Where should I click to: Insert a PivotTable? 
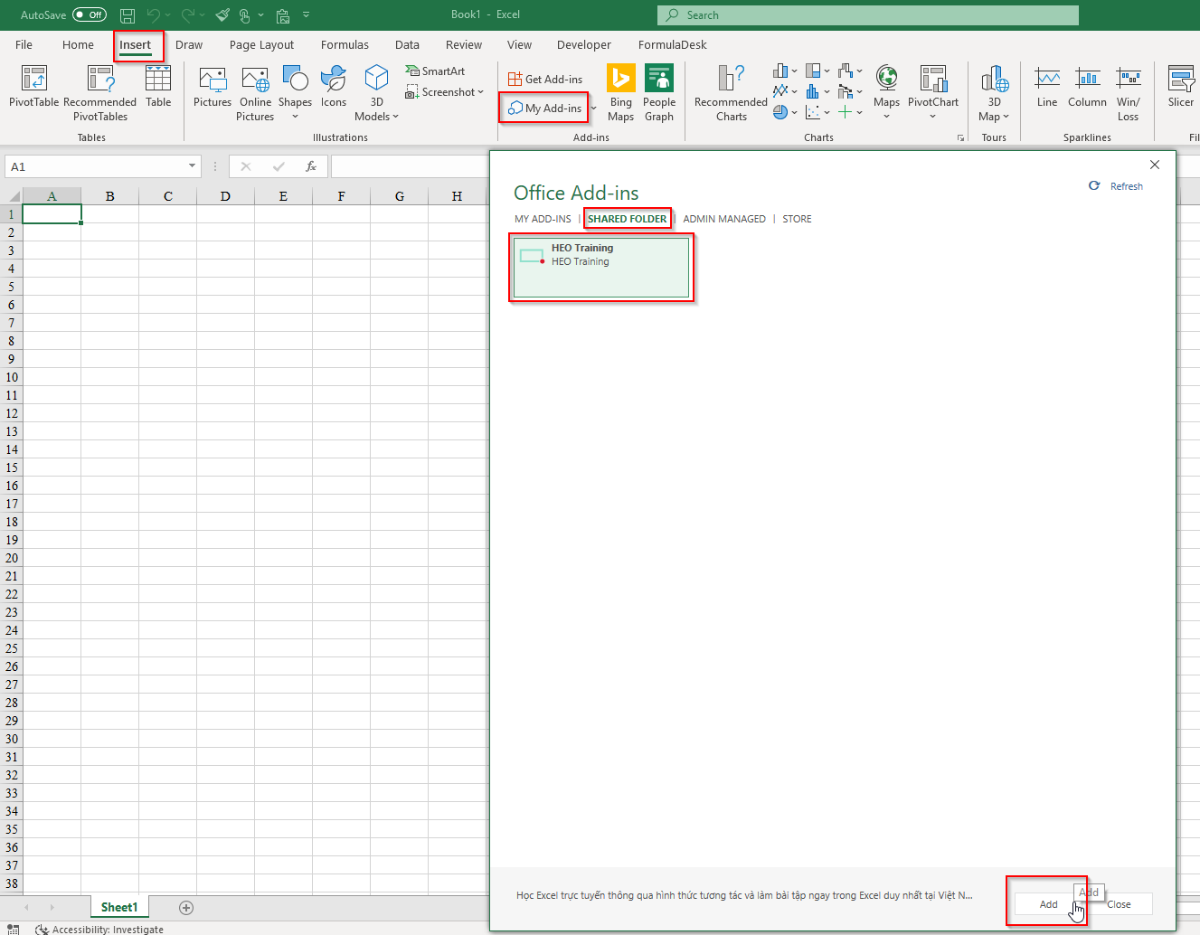click(x=33, y=87)
